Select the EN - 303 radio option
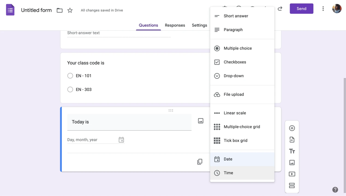Screen dimensions: 346x196 70,90
